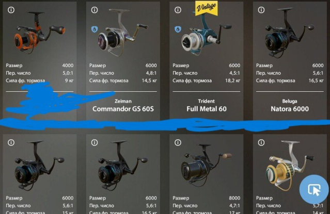This screenshot has height=214, width=330.
Task: Choose the Beluga black reel image
Action: (290, 32)
